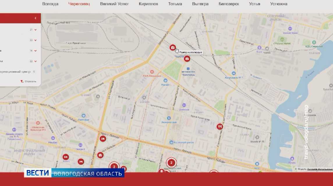This screenshot has width=333, height=186.
Task: Expand the filter category showing 14
Action: pyautogui.click(x=36, y=51)
